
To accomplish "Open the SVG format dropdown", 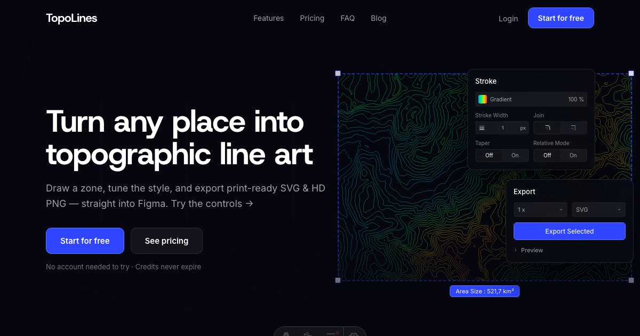I will (x=598, y=210).
